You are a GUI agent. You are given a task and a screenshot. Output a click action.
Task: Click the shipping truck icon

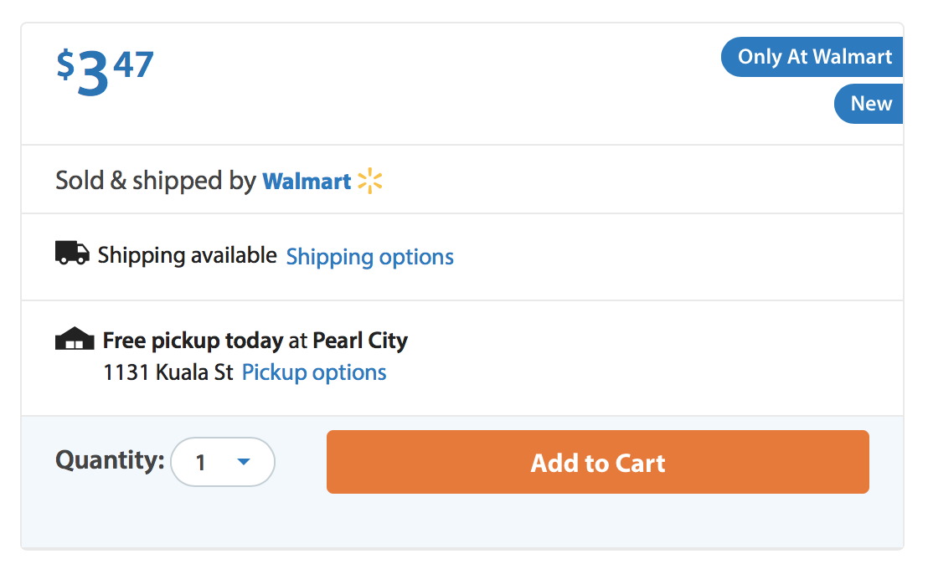pyautogui.click(x=72, y=253)
